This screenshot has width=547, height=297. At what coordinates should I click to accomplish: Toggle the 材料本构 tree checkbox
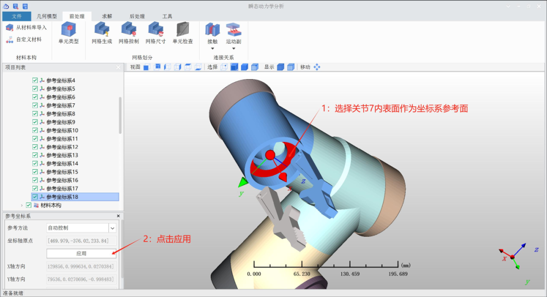click(x=28, y=205)
